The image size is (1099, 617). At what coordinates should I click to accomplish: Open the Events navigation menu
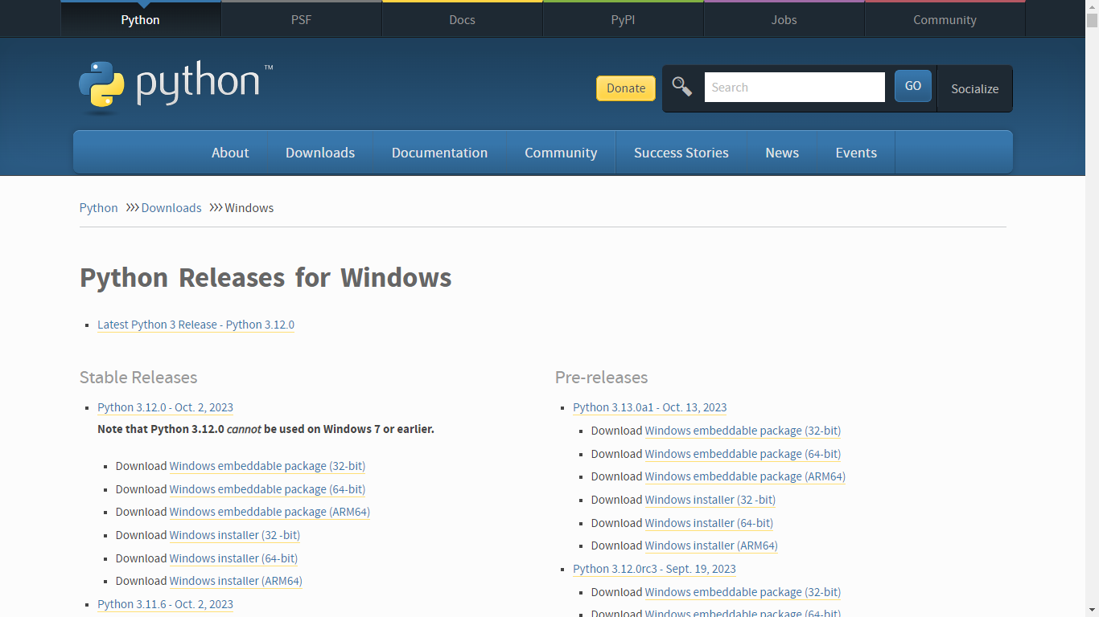[856, 153]
